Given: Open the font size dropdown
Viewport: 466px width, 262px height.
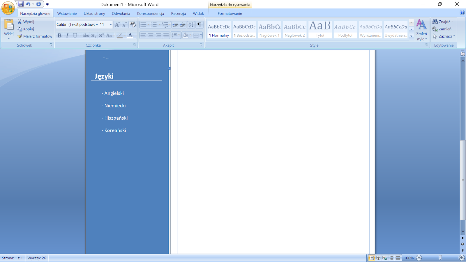Looking at the screenshot, I should click(x=111, y=25).
